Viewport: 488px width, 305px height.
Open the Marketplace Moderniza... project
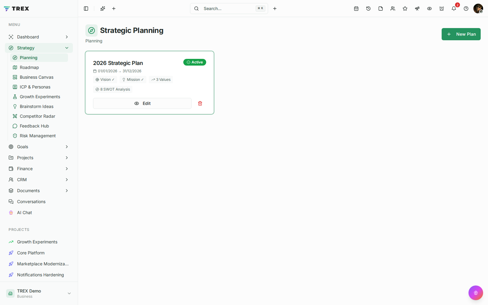pyautogui.click(x=39, y=264)
